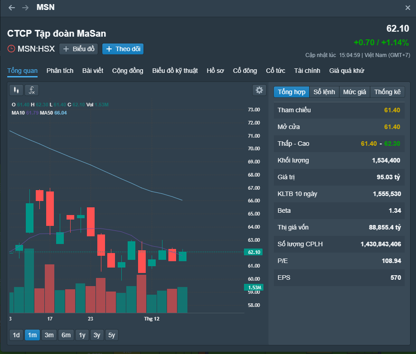The width and height of the screenshot is (416, 354).
Task: Click the 62.10 current price label on axis
Action: pos(253,252)
